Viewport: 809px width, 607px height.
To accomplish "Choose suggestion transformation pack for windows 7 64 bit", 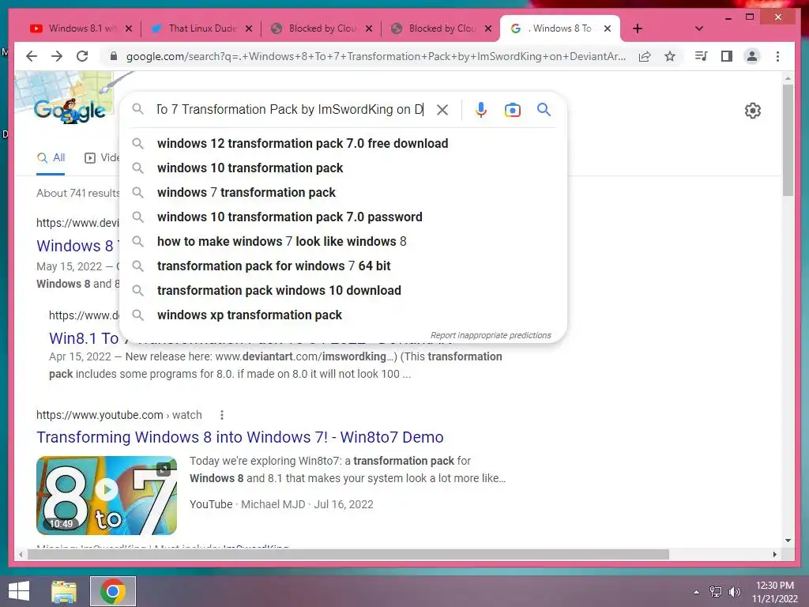I will (343, 266).
